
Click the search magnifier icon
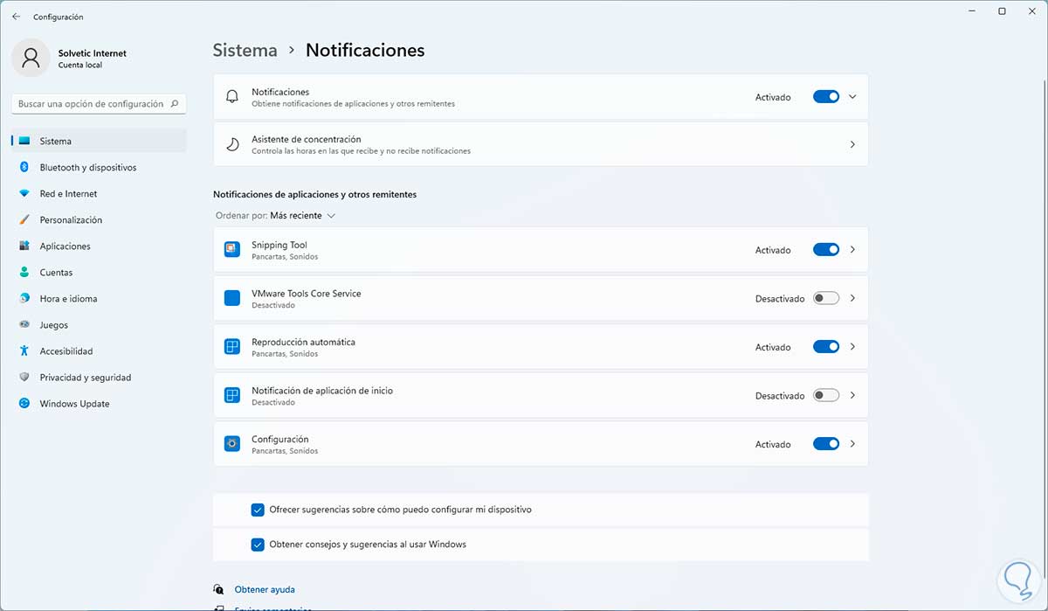point(175,103)
